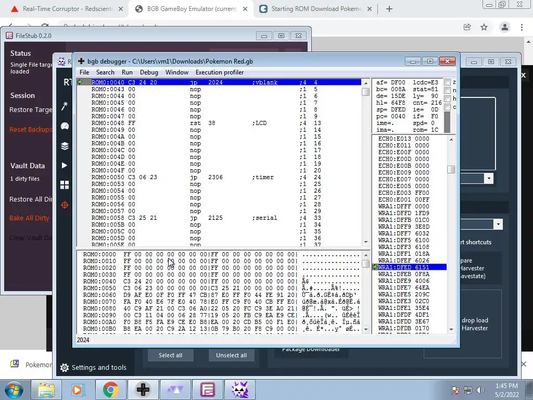This screenshot has width=533, height=400.
Task: Open the lower dropdown arrow in RTC window
Action: [498, 224]
